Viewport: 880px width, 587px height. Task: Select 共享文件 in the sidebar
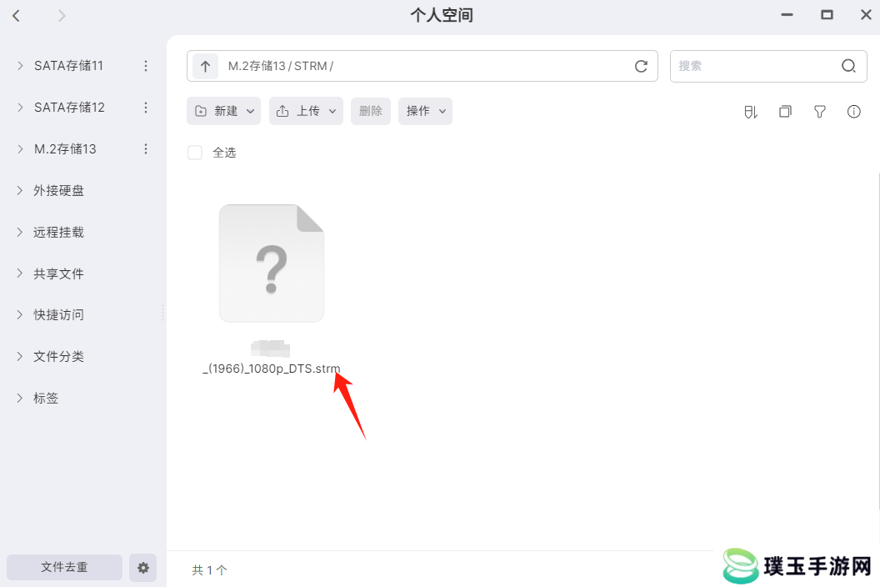pyautogui.click(x=58, y=273)
